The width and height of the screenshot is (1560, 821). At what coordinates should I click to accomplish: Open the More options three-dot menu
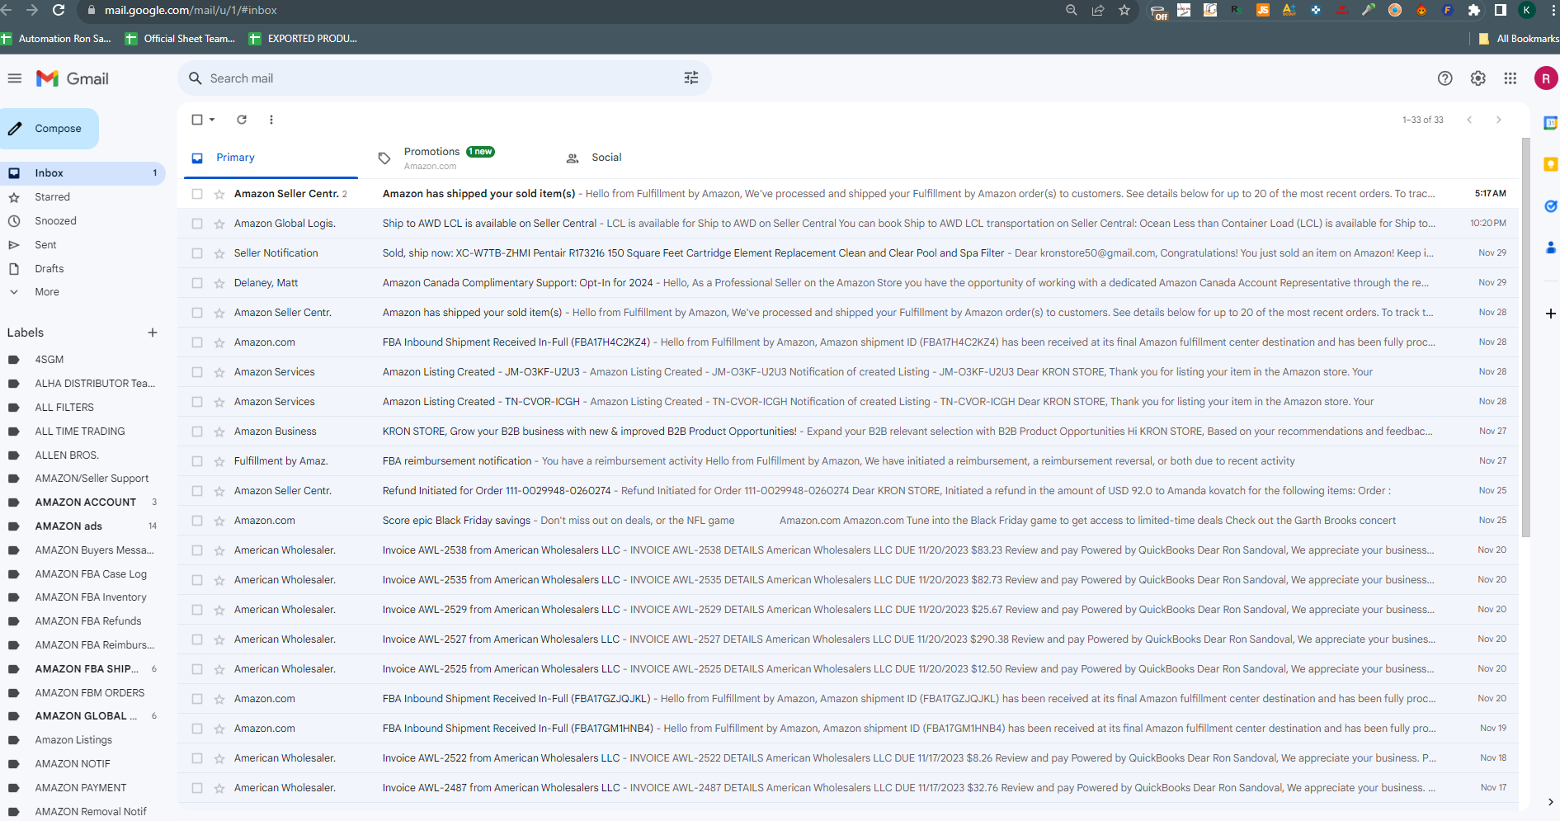click(271, 120)
